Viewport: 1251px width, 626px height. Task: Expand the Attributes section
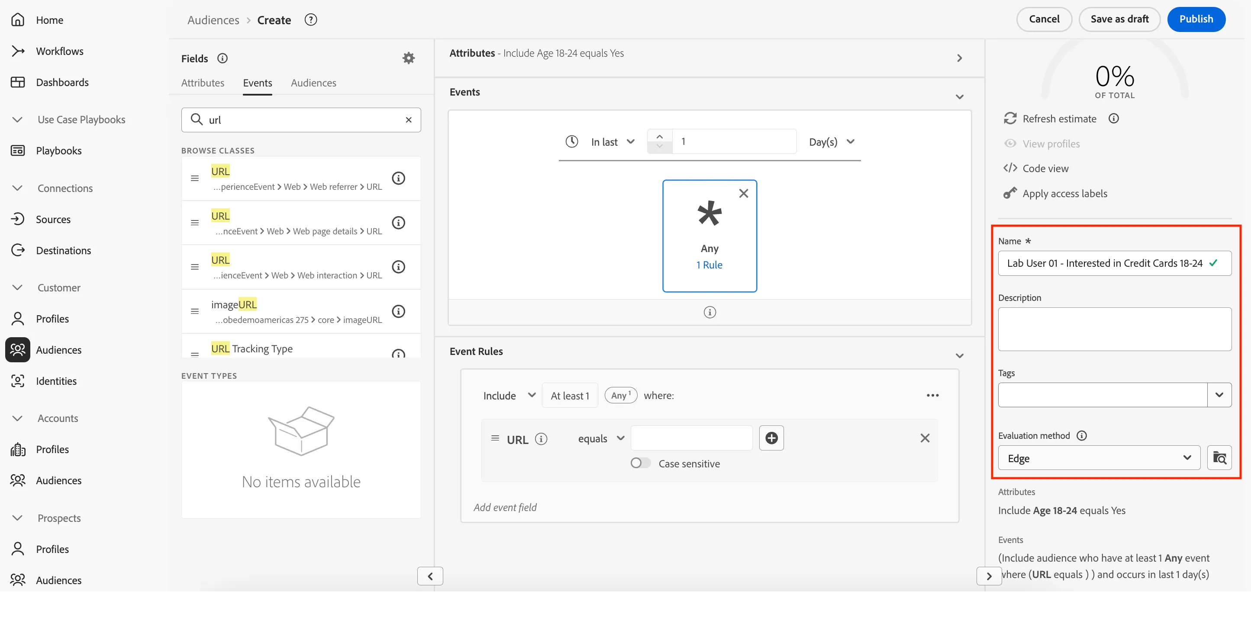(959, 58)
